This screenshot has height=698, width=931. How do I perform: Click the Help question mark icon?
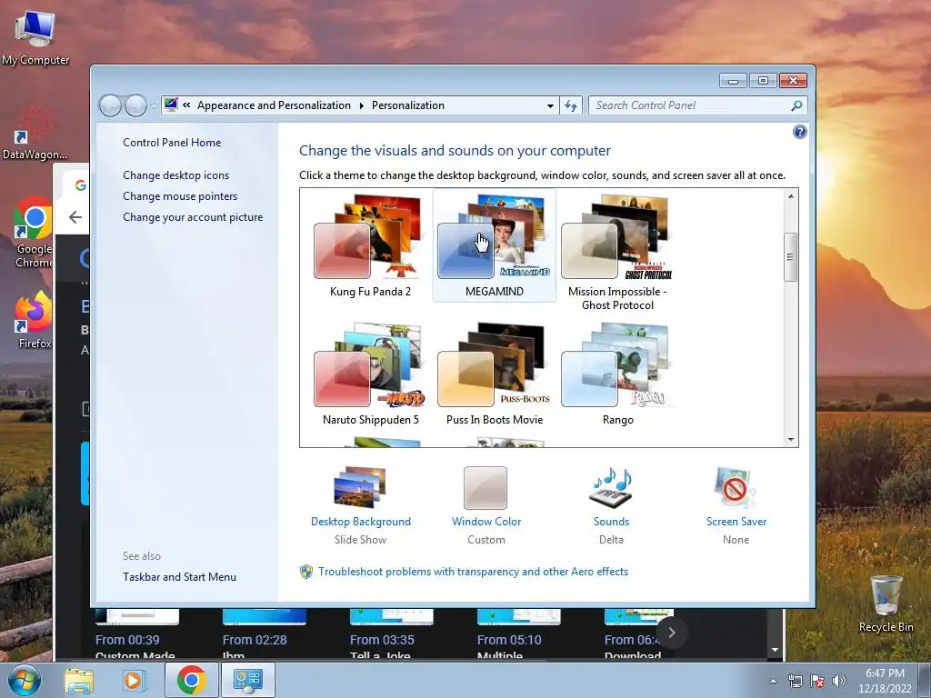click(x=800, y=132)
